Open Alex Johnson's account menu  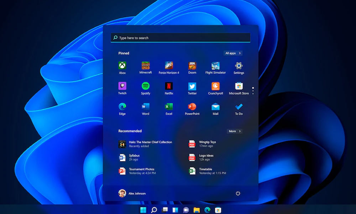pyautogui.click(x=132, y=193)
